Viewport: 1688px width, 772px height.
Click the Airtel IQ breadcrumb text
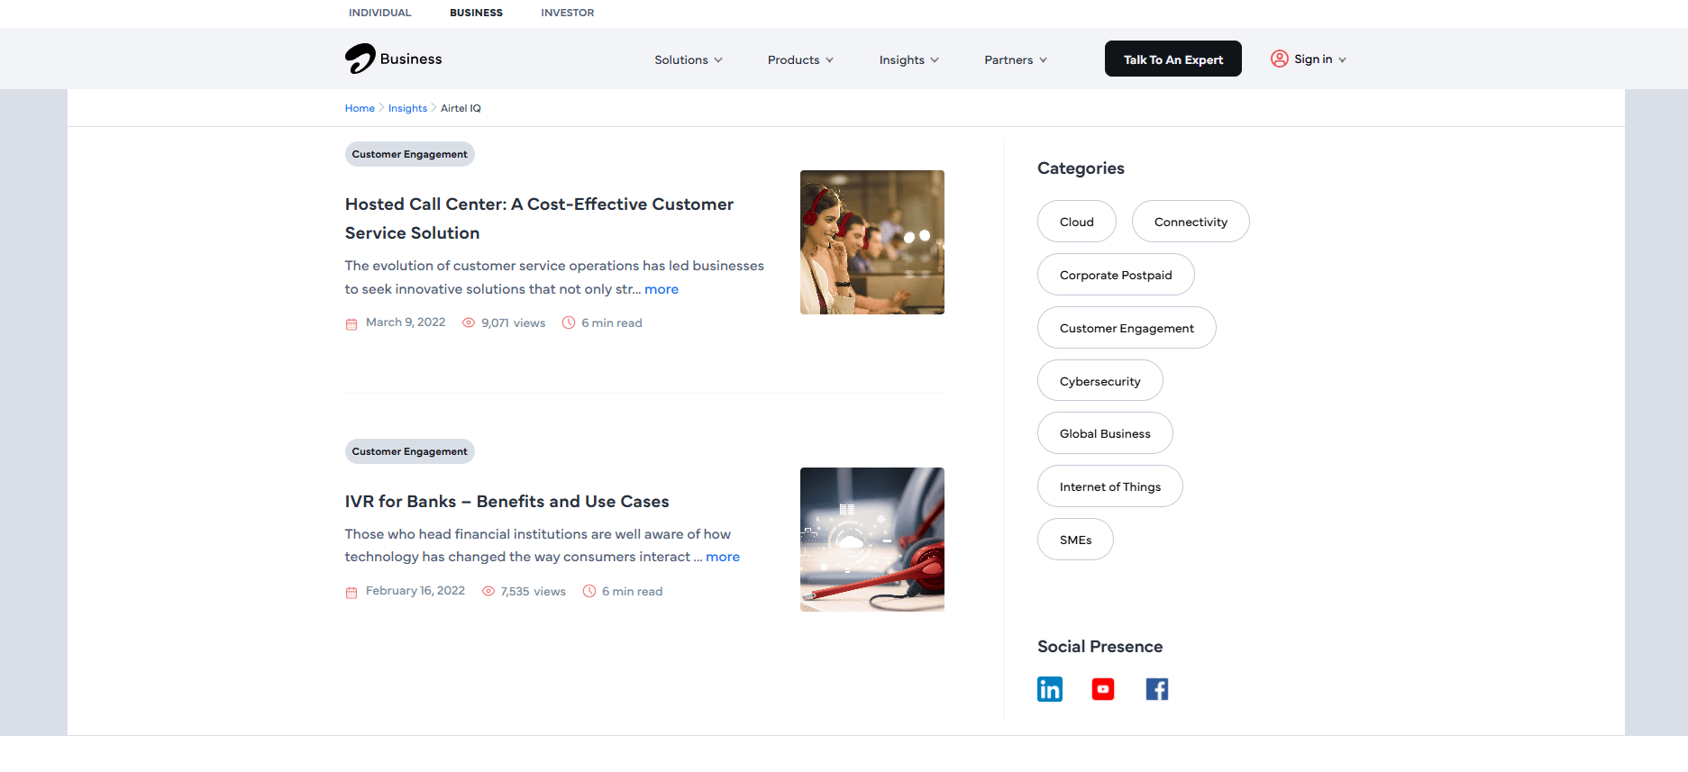pyautogui.click(x=461, y=108)
